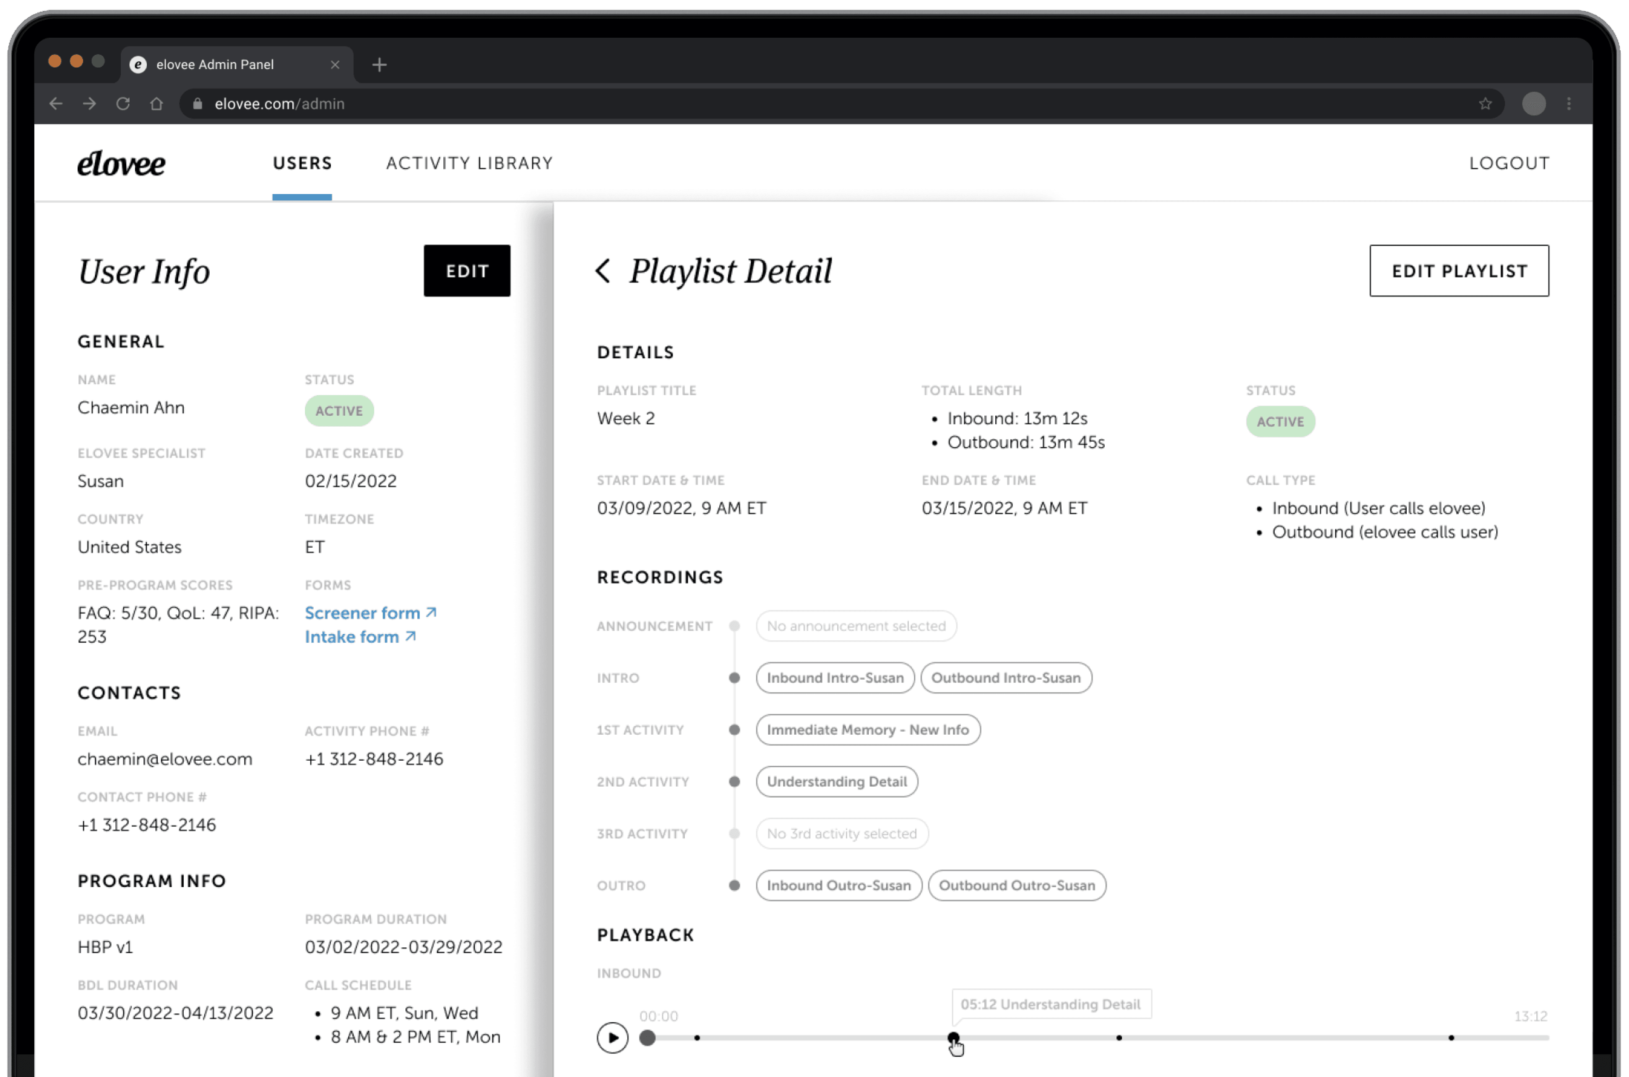Reload the elovee admin page
Image resolution: width=1629 pixels, height=1077 pixels.
click(x=123, y=104)
